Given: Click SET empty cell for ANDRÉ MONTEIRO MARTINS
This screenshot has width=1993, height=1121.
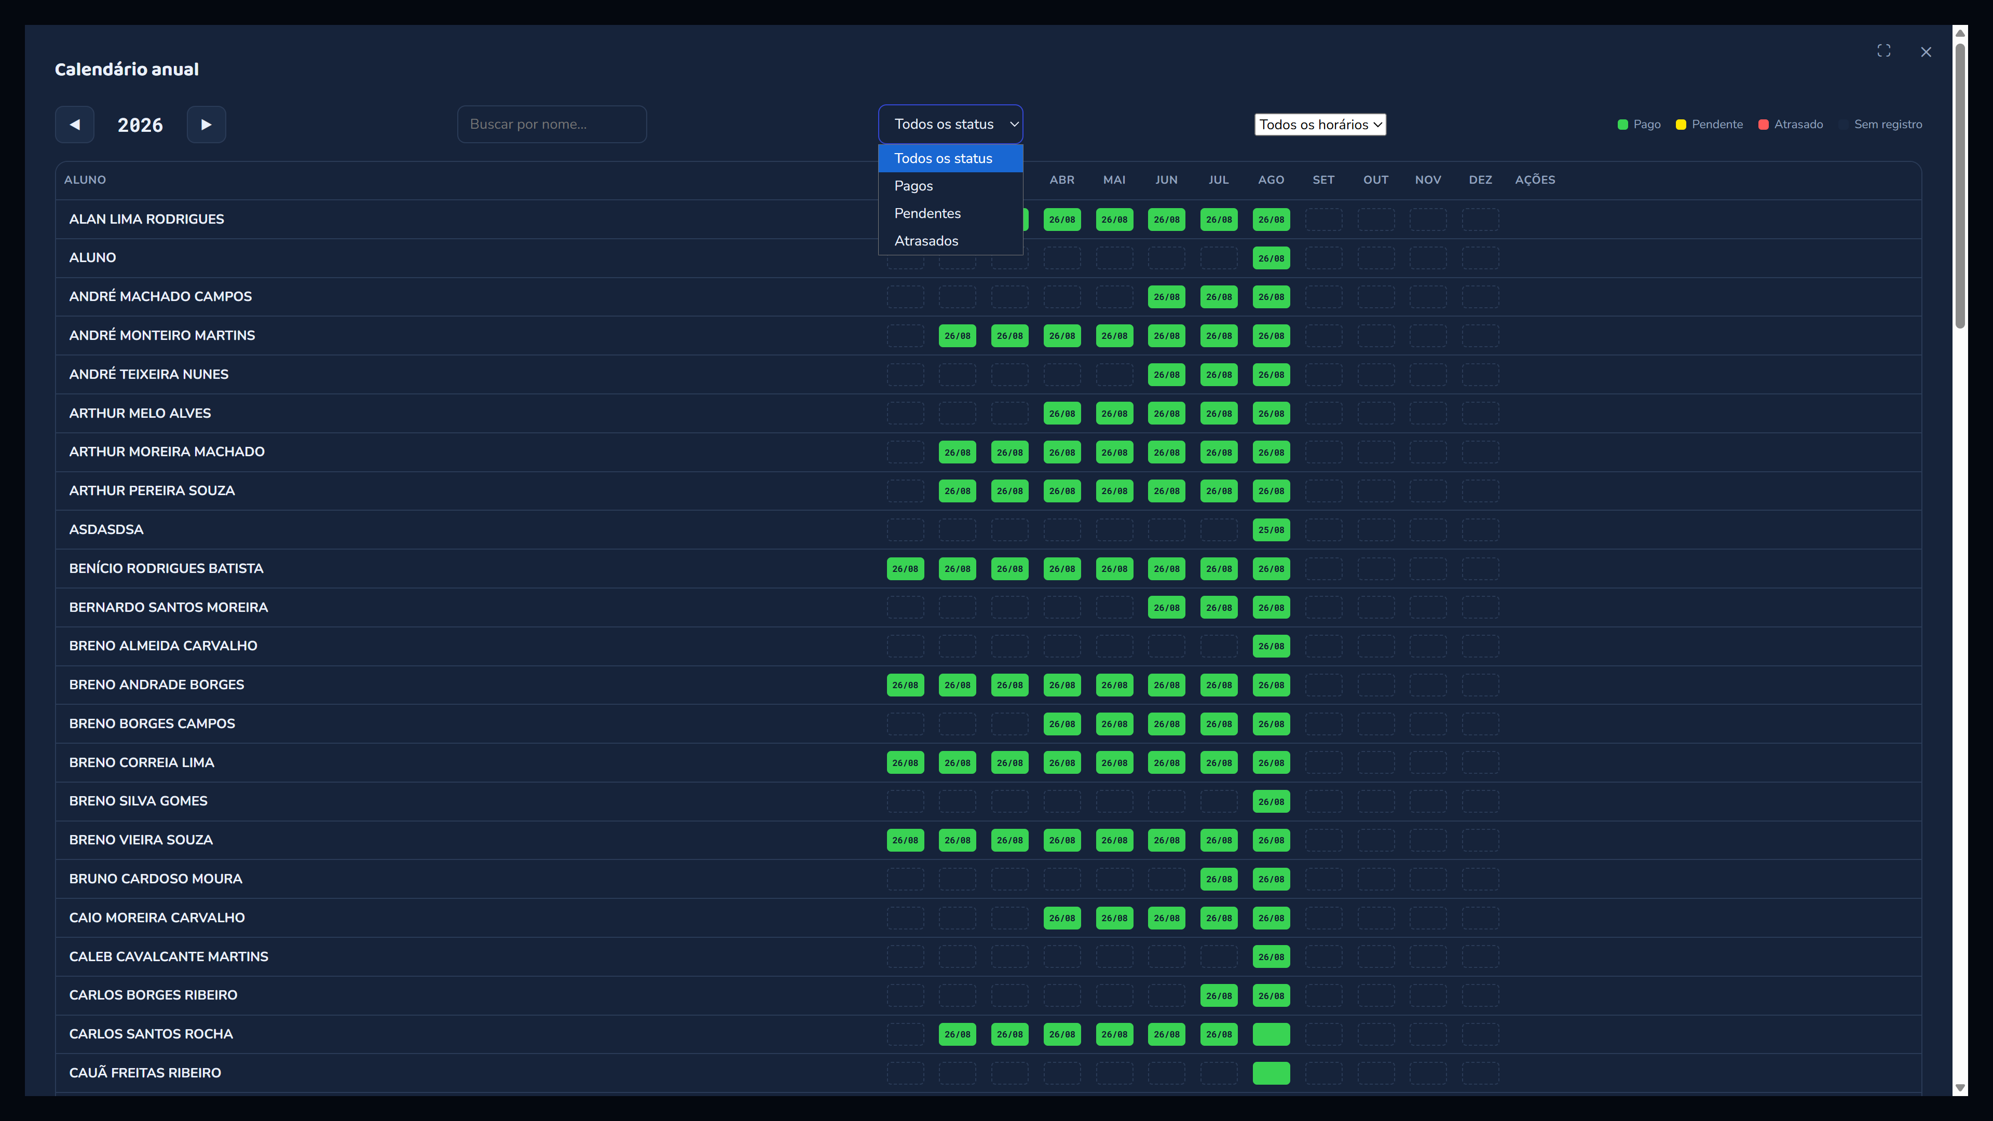Looking at the screenshot, I should coord(1323,336).
